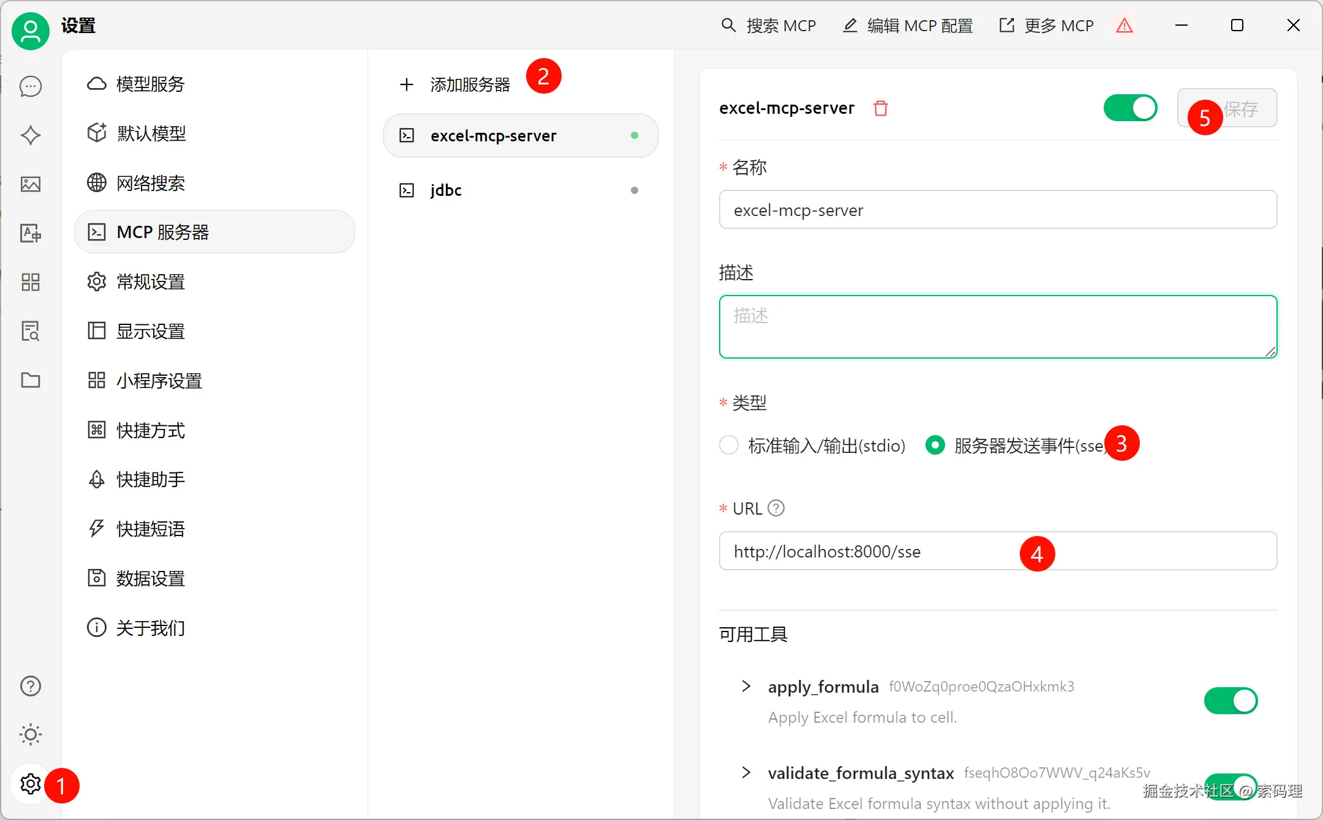Open the chat/assistant icon in the sidebar
This screenshot has width=1323, height=820.
click(x=30, y=86)
